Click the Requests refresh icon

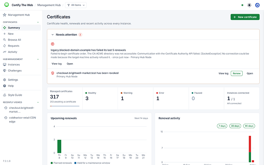(x=5, y=46)
